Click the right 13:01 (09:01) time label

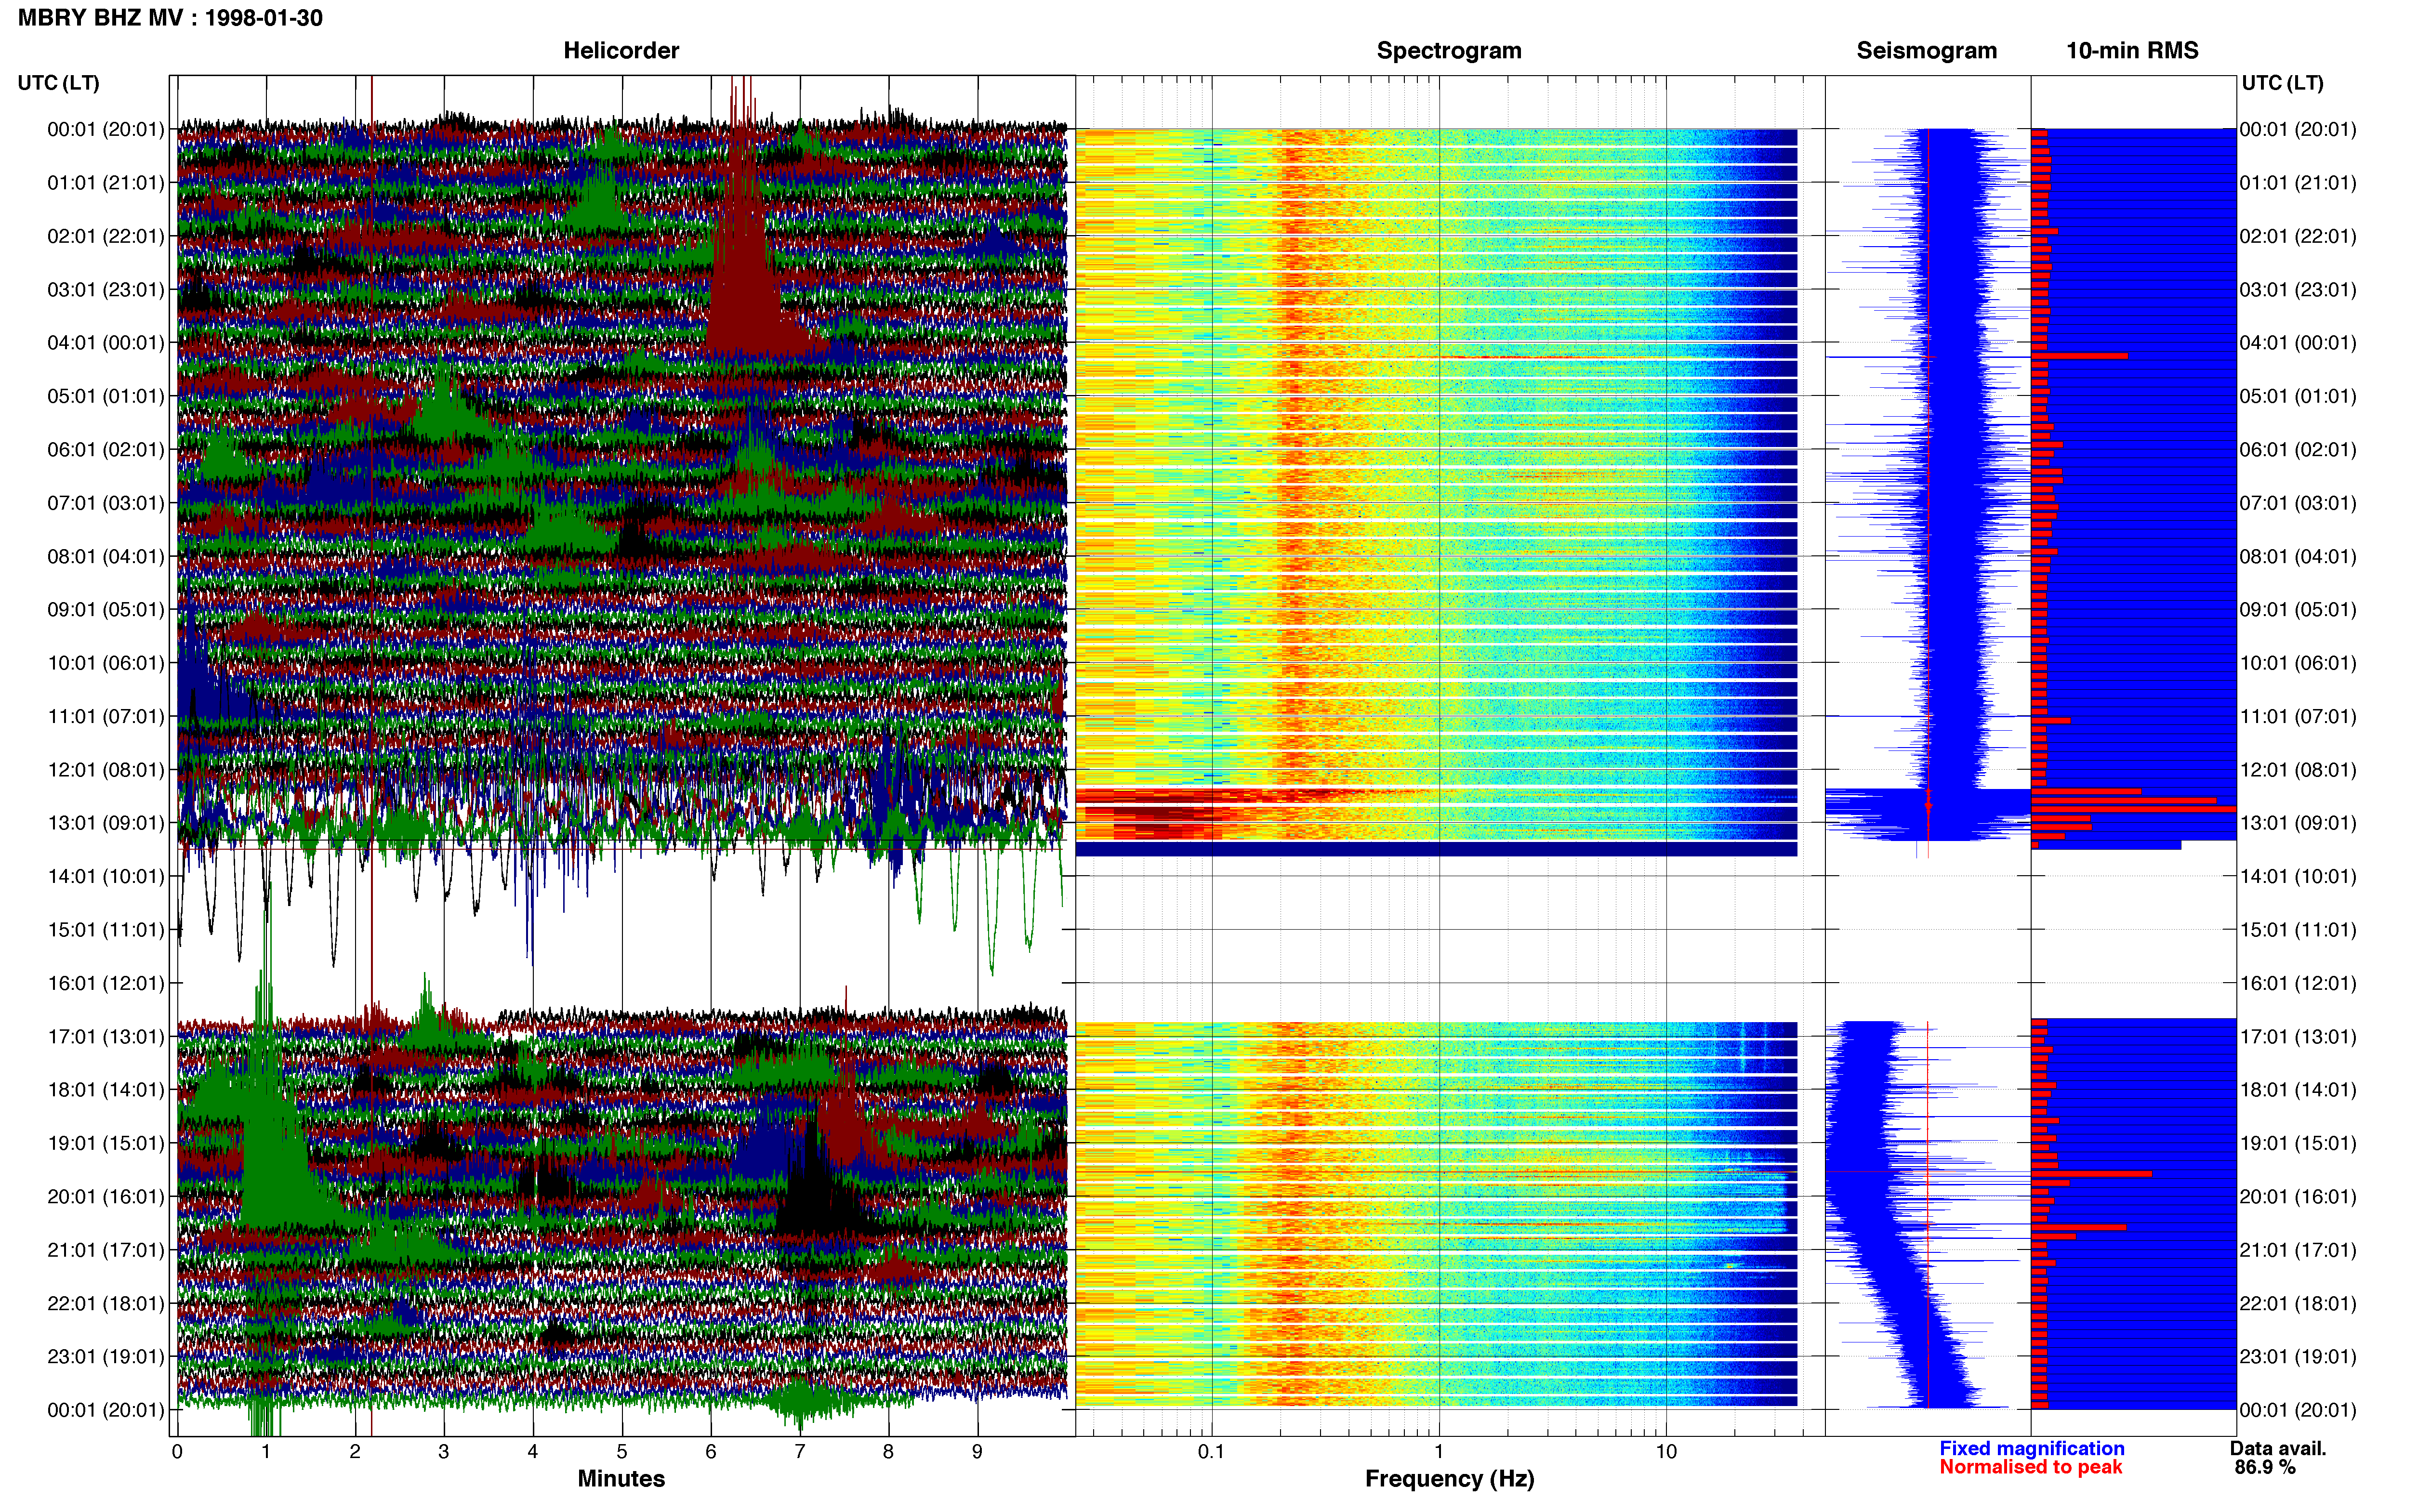pyautogui.click(x=2298, y=823)
